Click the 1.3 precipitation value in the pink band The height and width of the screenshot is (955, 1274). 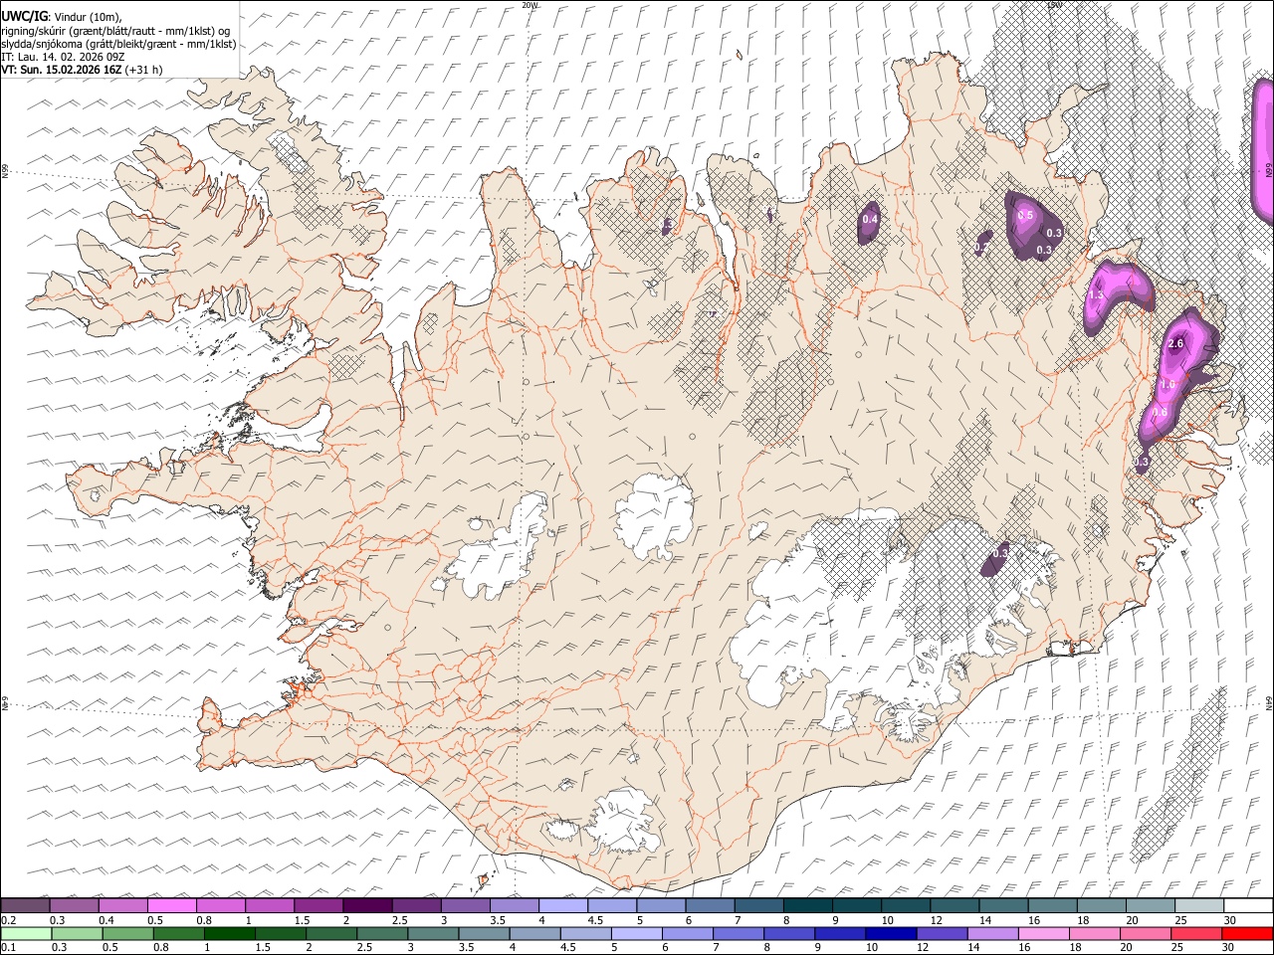(1097, 295)
